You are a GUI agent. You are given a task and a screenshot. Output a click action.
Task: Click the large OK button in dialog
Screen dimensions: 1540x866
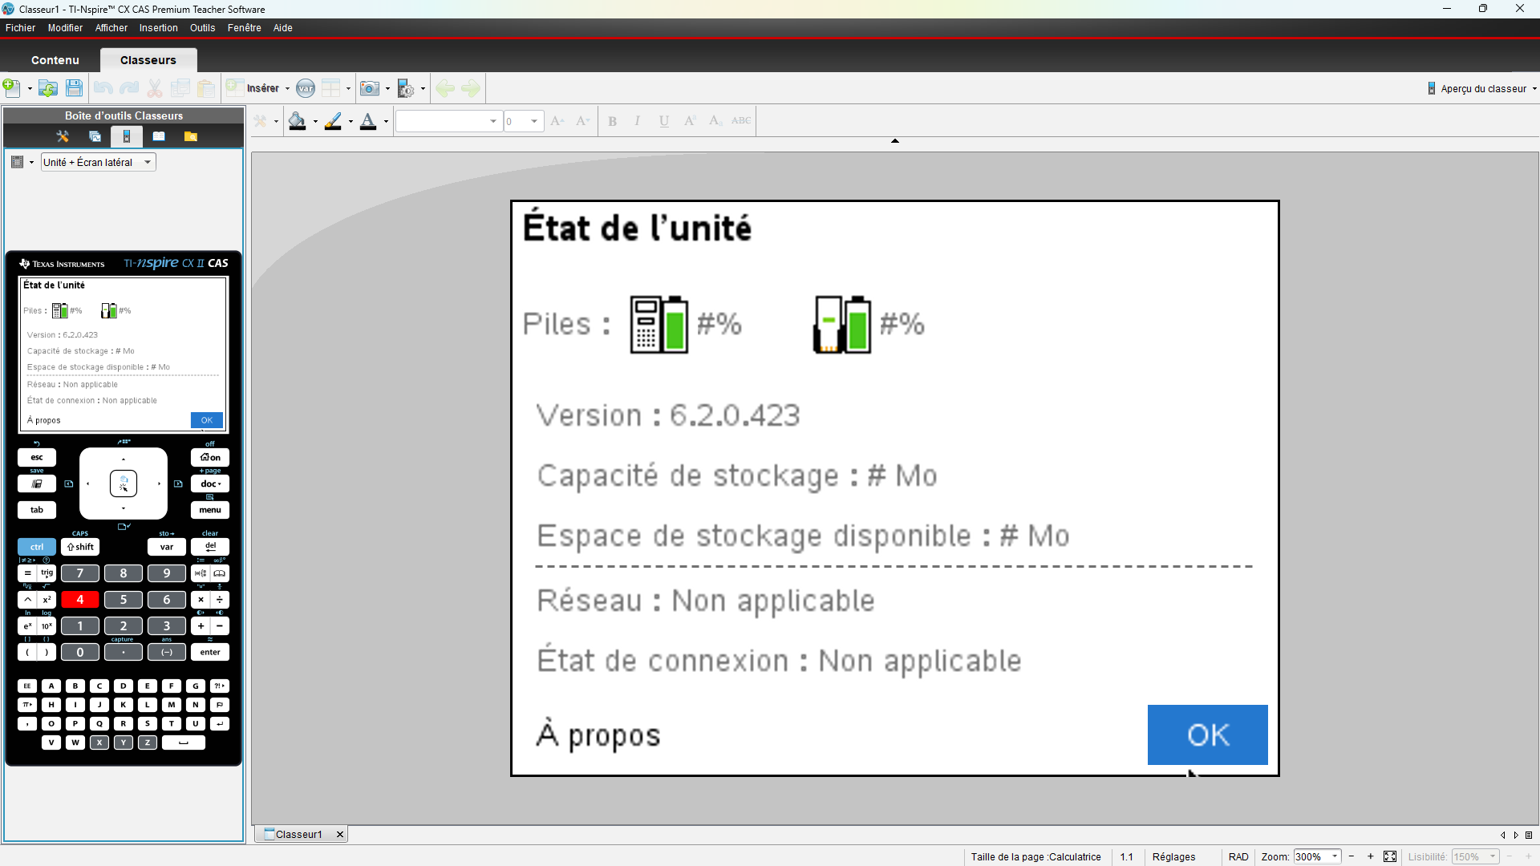tap(1207, 734)
